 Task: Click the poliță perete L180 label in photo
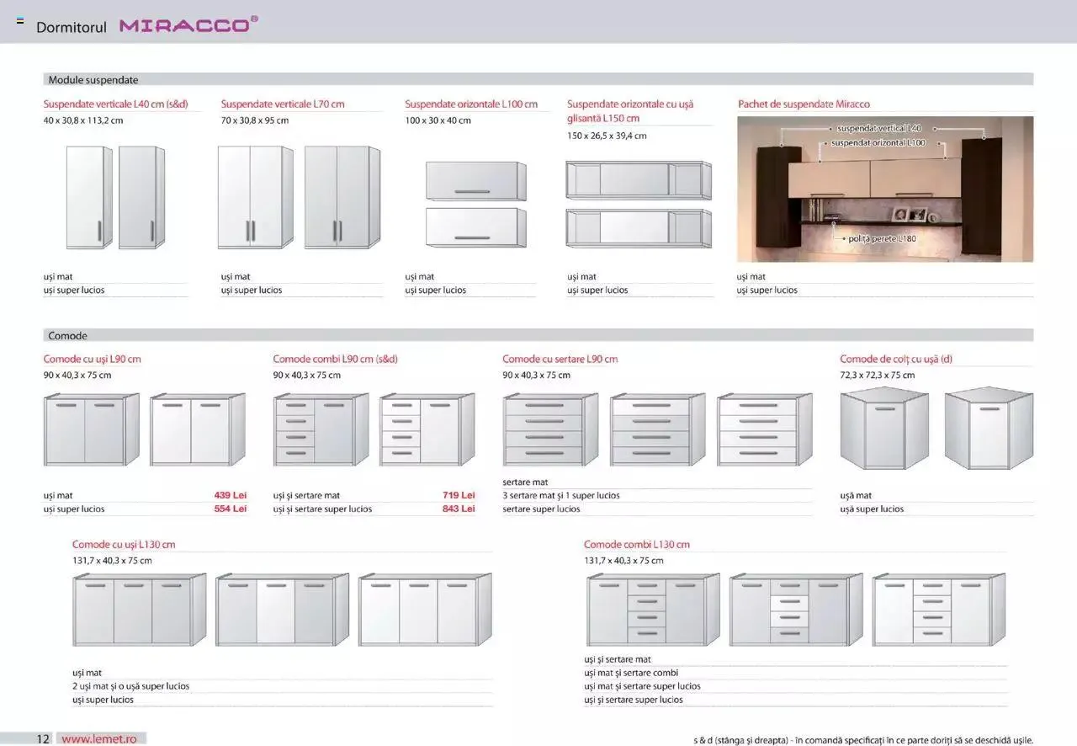(882, 239)
